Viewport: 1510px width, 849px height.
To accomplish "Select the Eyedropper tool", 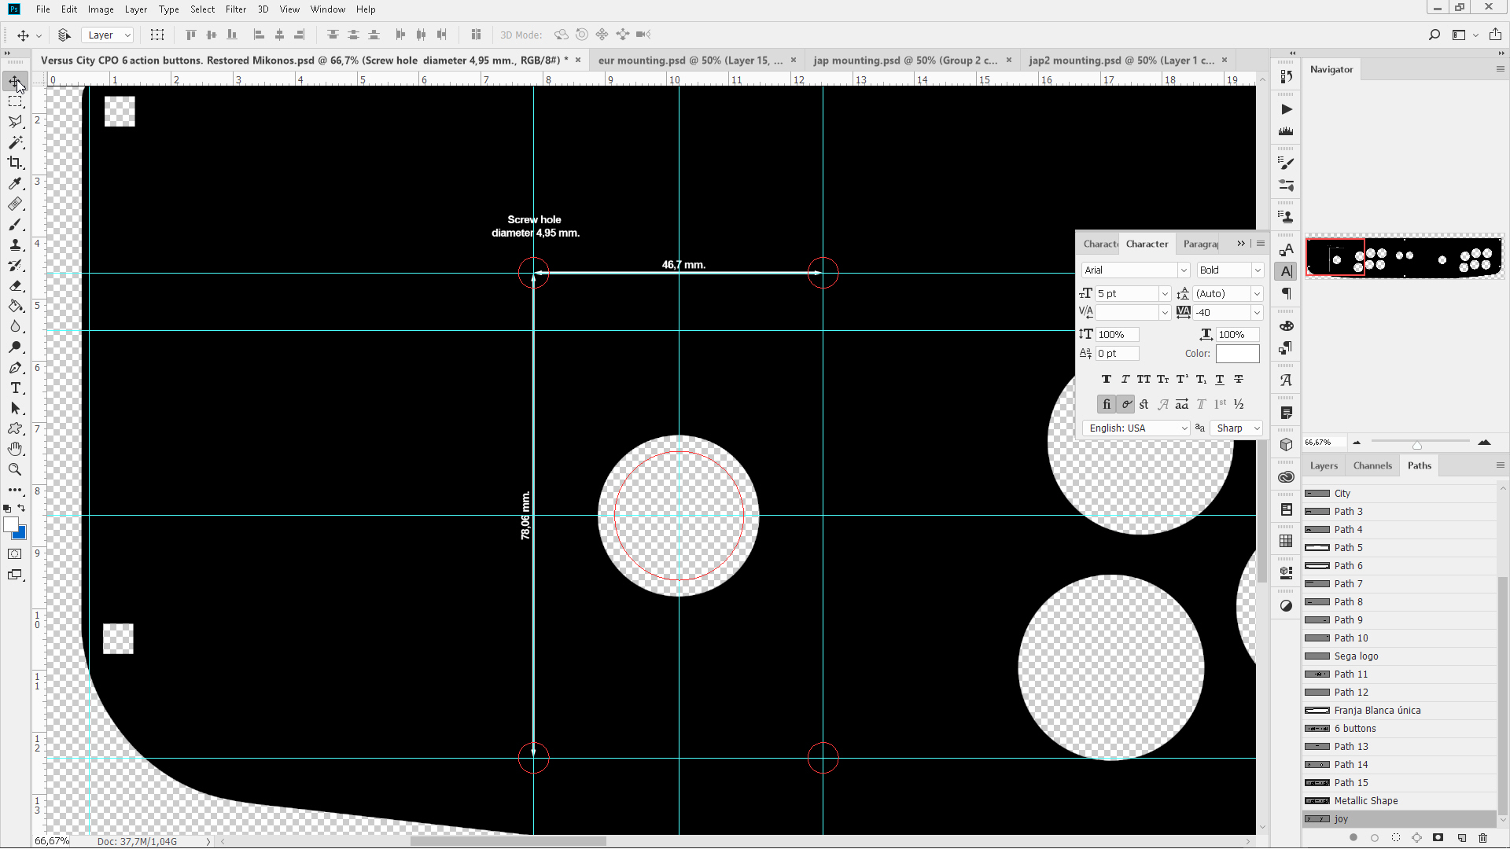I will pyautogui.click(x=16, y=183).
